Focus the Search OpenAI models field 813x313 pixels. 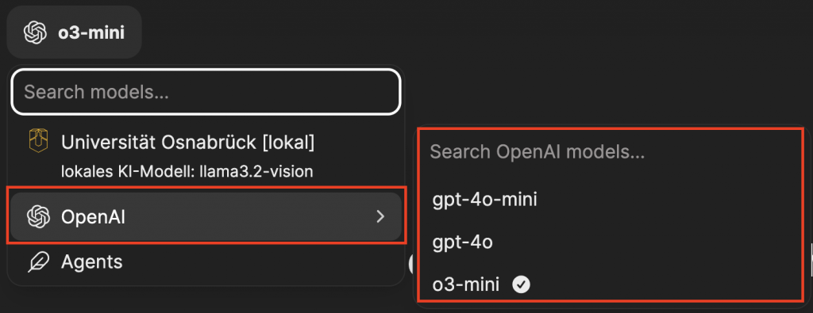612,152
